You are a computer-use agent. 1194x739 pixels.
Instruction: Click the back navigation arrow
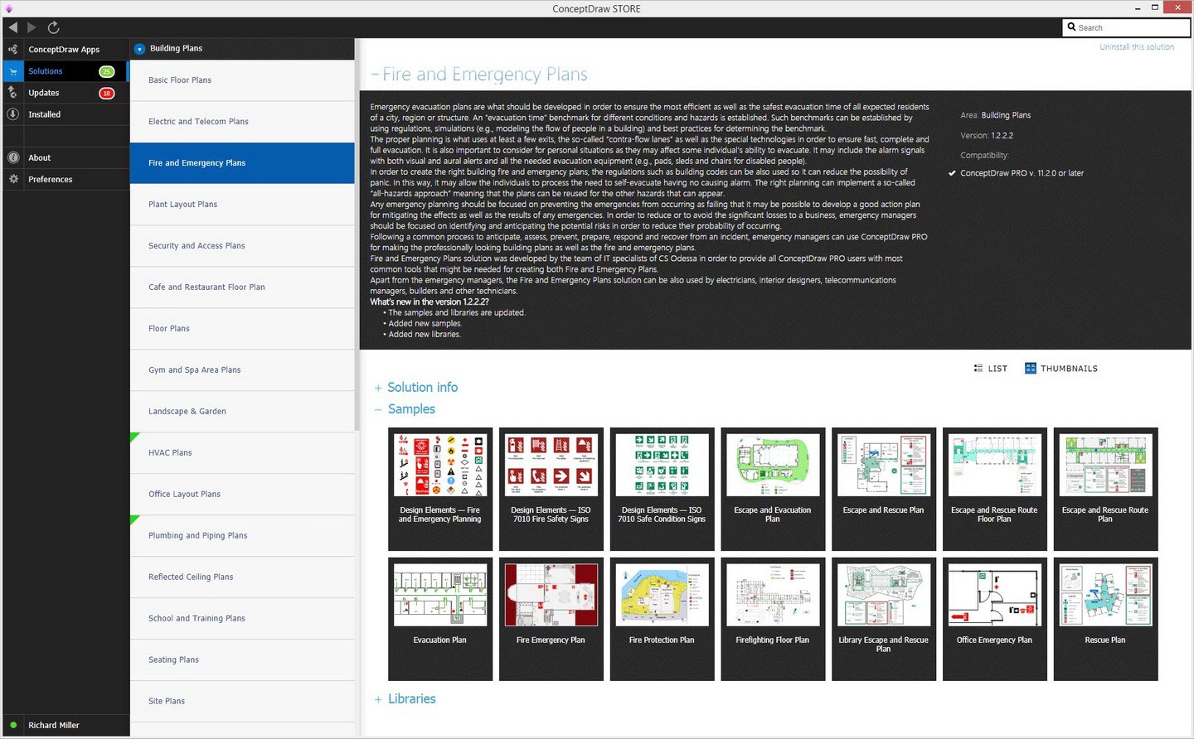(x=12, y=27)
